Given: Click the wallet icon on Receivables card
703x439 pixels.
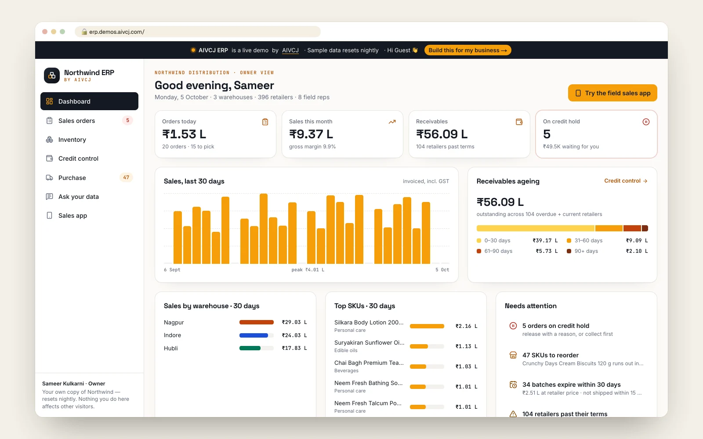Looking at the screenshot, I should [519, 122].
